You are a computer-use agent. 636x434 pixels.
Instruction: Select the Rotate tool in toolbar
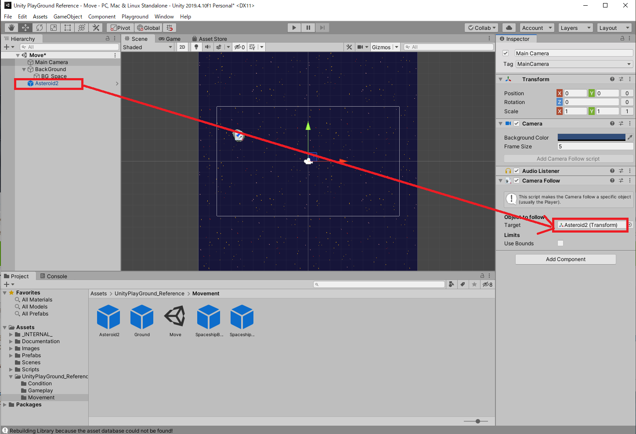(x=40, y=28)
